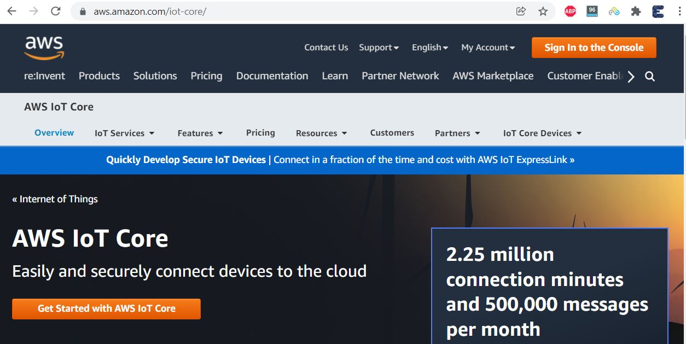The height and width of the screenshot is (344, 686).
Task: Click Sign In to the Console button
Action: point(594,48)
